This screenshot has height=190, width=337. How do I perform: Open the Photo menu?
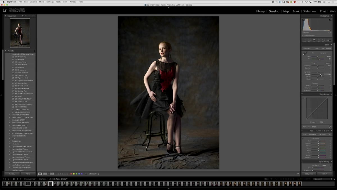(42, 2)
